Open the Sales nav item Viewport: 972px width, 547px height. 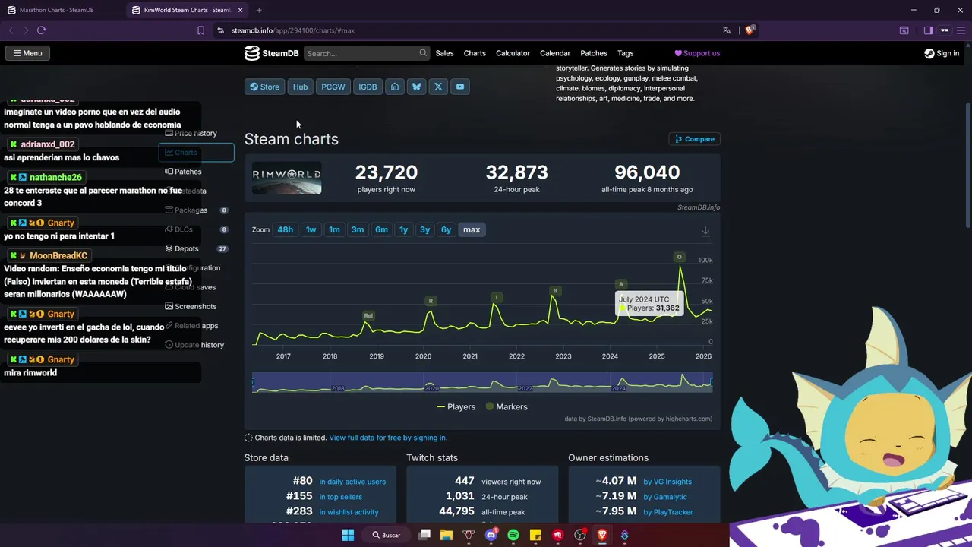click(x=444, y=53)
